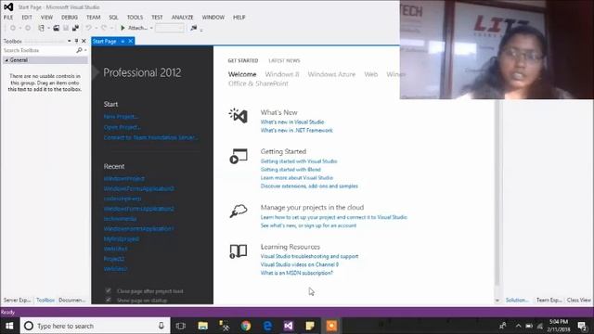Switch to the LATEST NEWS tab
The width and height of the screenshot is (594, 334).
pyautogui.click(x=284, y=60)
